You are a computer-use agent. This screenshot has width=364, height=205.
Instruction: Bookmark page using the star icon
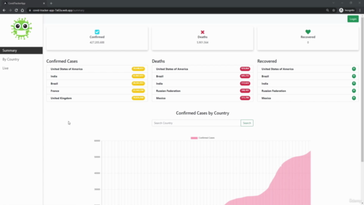click(x=334, y=10)
